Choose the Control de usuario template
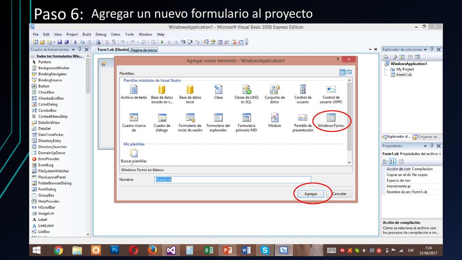This screenshot has width=462, height=260. tap(303, 94)
